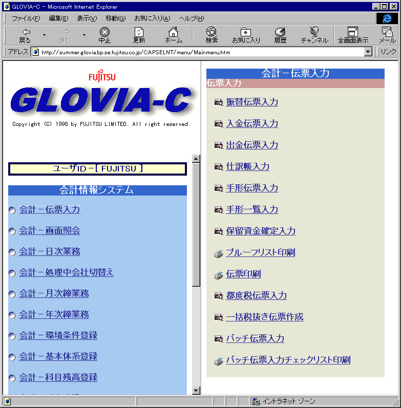Expand the address bar dropdown
401x408 pixels.
coord(368,52)
